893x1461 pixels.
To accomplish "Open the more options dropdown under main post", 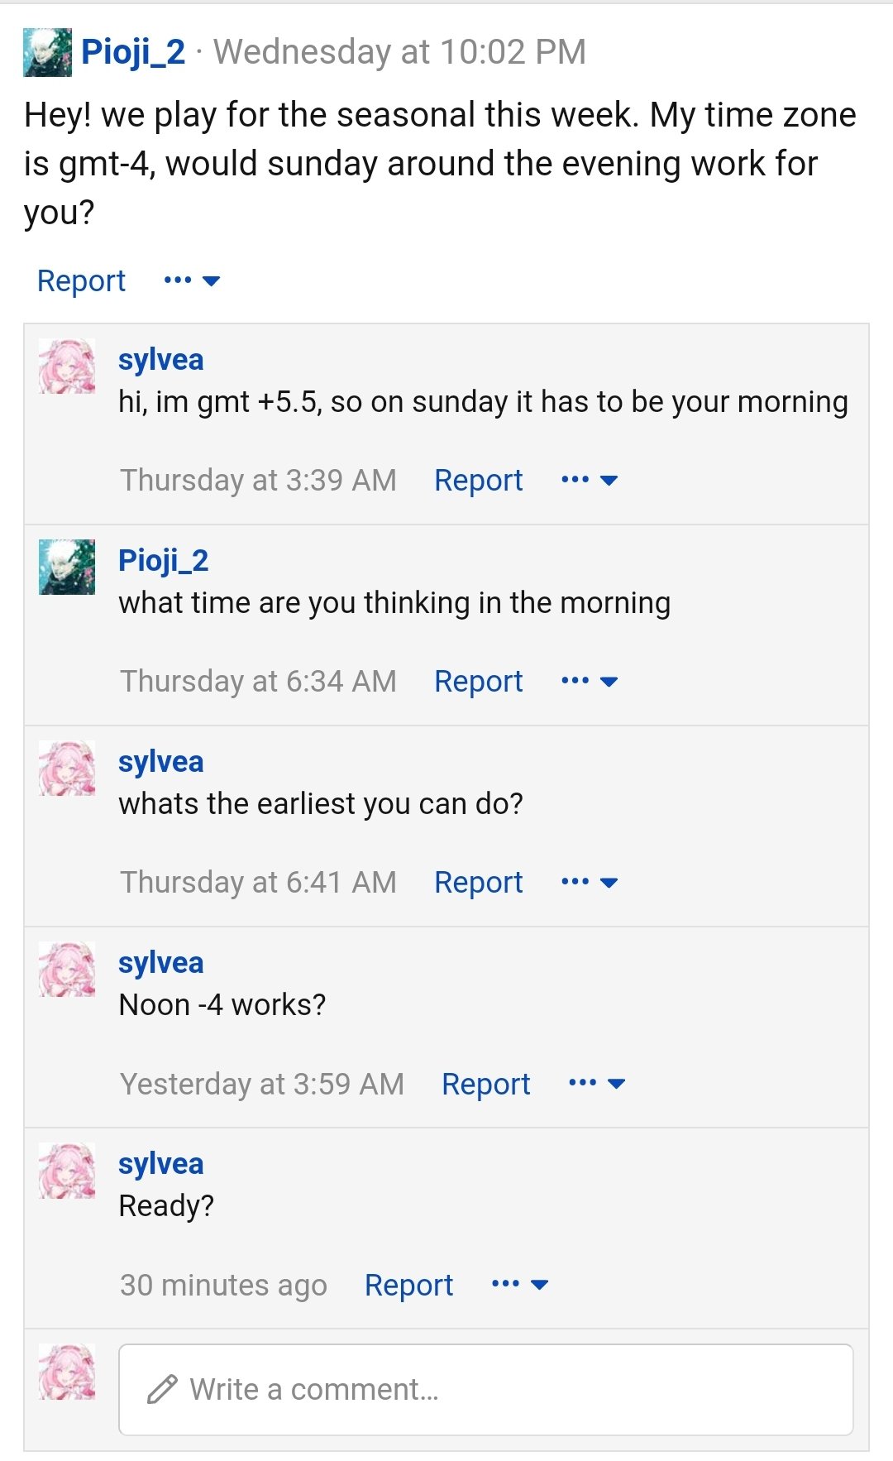I will tap(192, 280).
